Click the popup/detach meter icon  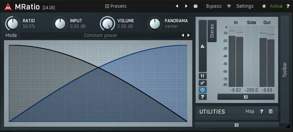[x=202, y=83]
